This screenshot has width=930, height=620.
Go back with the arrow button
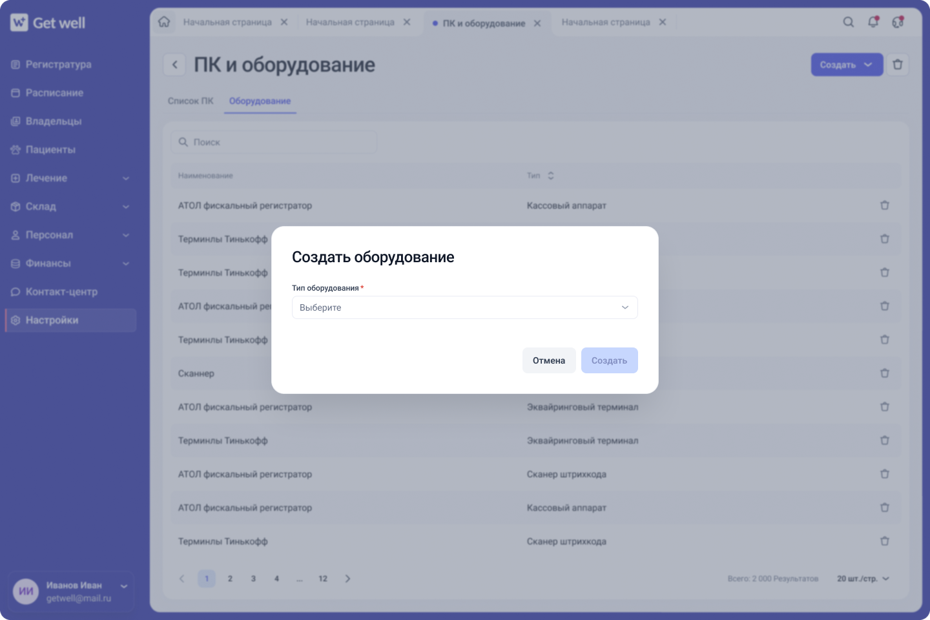(174, 65)
